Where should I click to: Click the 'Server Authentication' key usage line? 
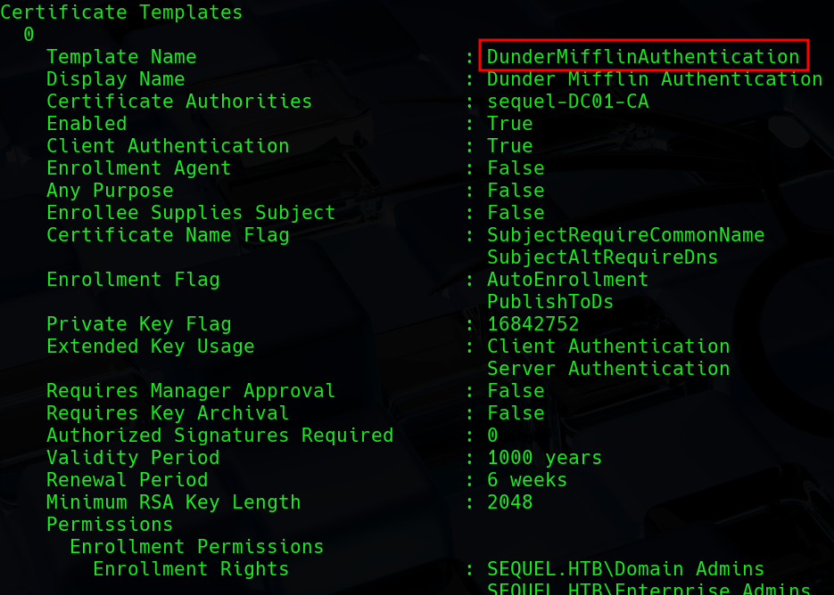click(608, 368)
